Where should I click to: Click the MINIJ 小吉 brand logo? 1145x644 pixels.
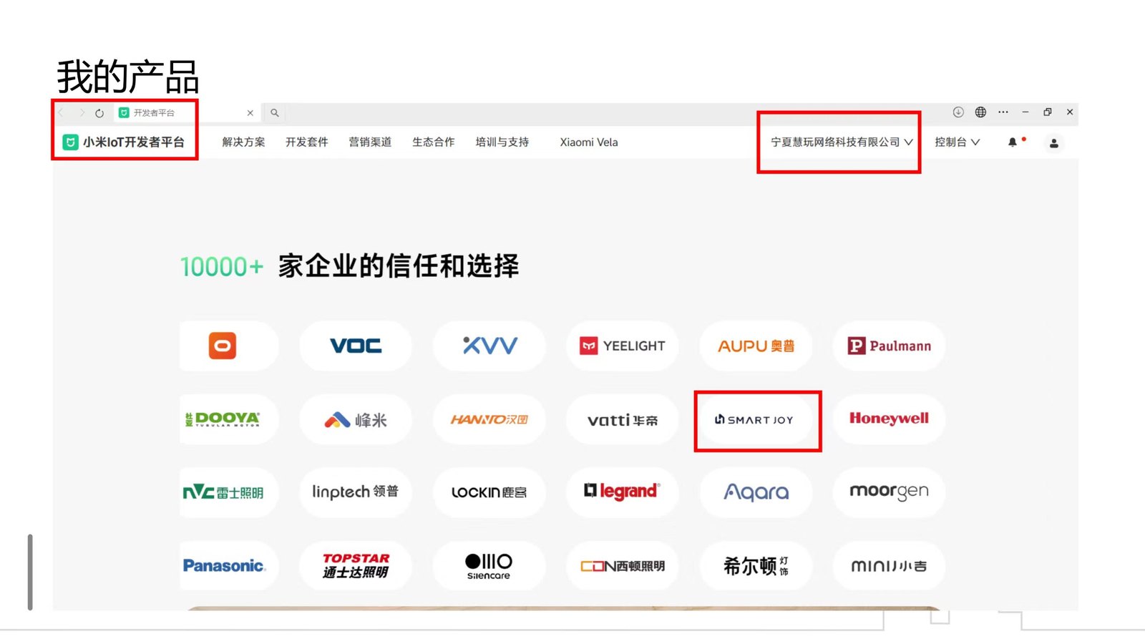[x=890, y=565]
